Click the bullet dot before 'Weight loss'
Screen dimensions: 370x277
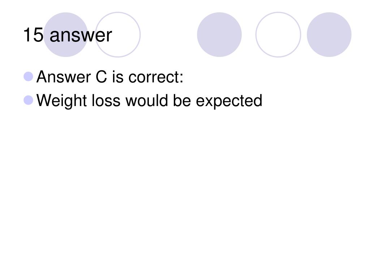28,100
